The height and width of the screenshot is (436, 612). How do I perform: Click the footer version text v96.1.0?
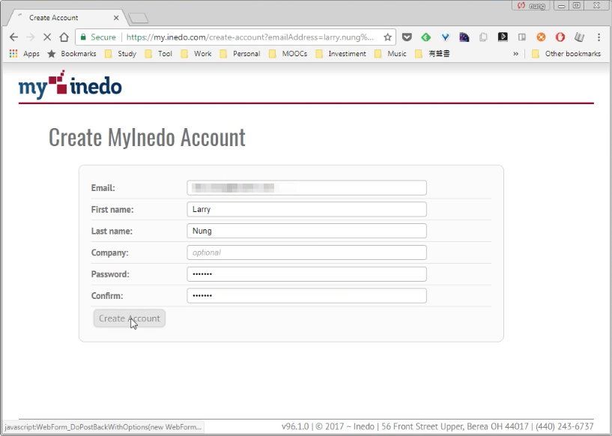295,426
